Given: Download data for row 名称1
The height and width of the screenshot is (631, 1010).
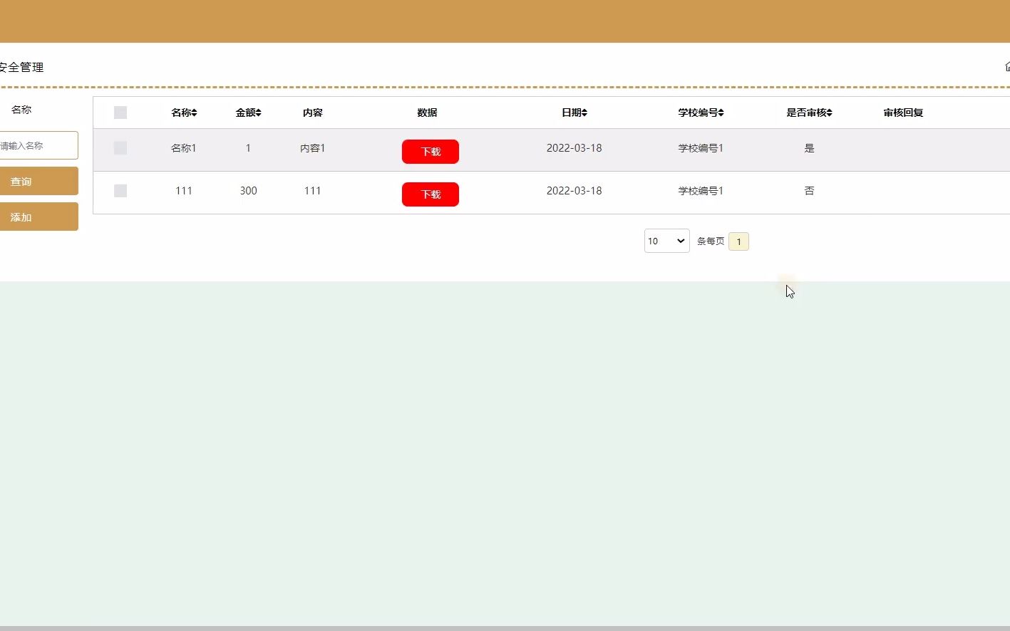Looking at the screenshot, I should click(x=431, y=152).
